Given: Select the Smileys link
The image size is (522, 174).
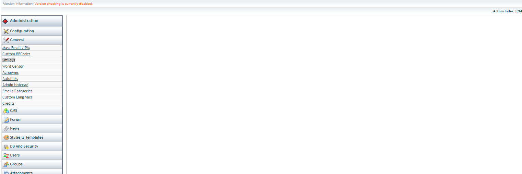Looking at the screenshot, I should point(9,60).
